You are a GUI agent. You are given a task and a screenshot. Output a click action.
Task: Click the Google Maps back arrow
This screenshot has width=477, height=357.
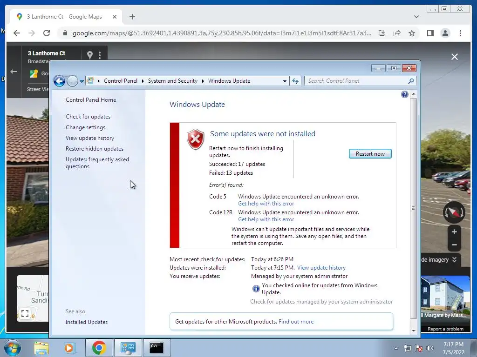14,72
